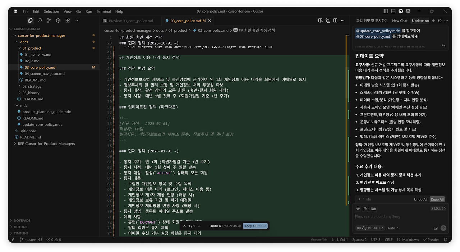Open the 파일 커밋 및 푸시하기 chat tab

(x=371, y=21)
